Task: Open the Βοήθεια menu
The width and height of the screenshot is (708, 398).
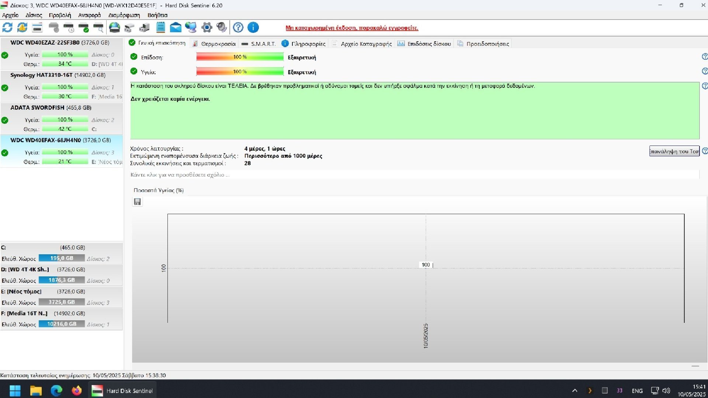Action: (x=157, y=15)
